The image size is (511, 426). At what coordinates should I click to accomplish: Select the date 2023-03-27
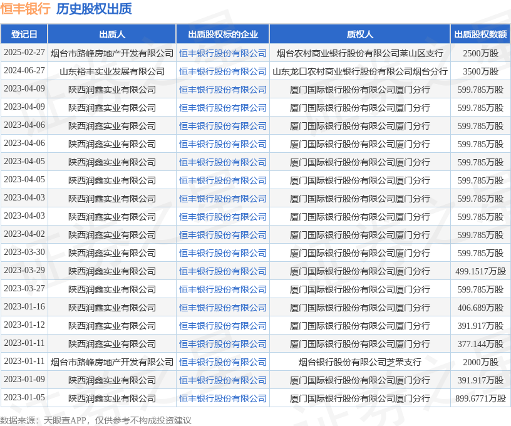(x=24, y=289)
